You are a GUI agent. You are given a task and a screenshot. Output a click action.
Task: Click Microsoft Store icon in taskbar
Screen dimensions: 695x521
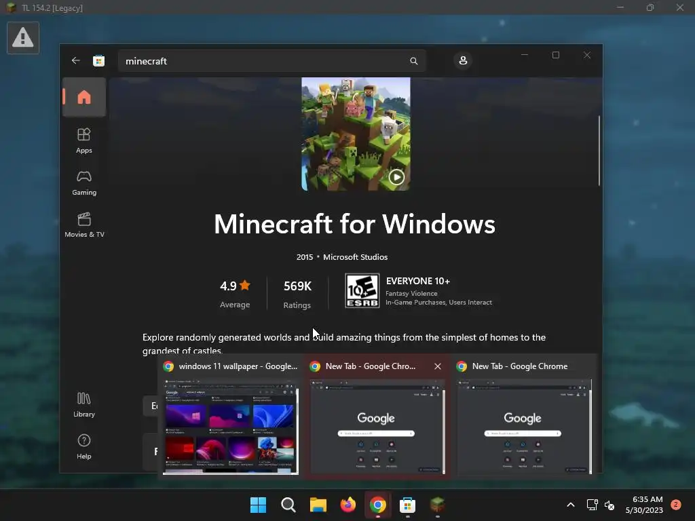coord(407,505)
